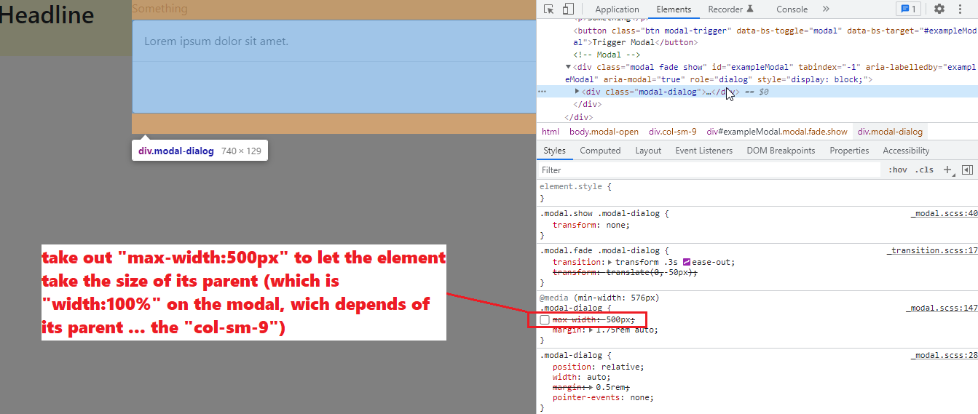The image size is (978, 414).
Task: Show the DOM Breakpoints tab
Action: click(781, 151)
